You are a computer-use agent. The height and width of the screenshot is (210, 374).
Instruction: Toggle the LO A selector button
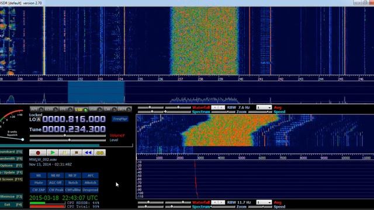pyautogui.click(x=39, y=120)
